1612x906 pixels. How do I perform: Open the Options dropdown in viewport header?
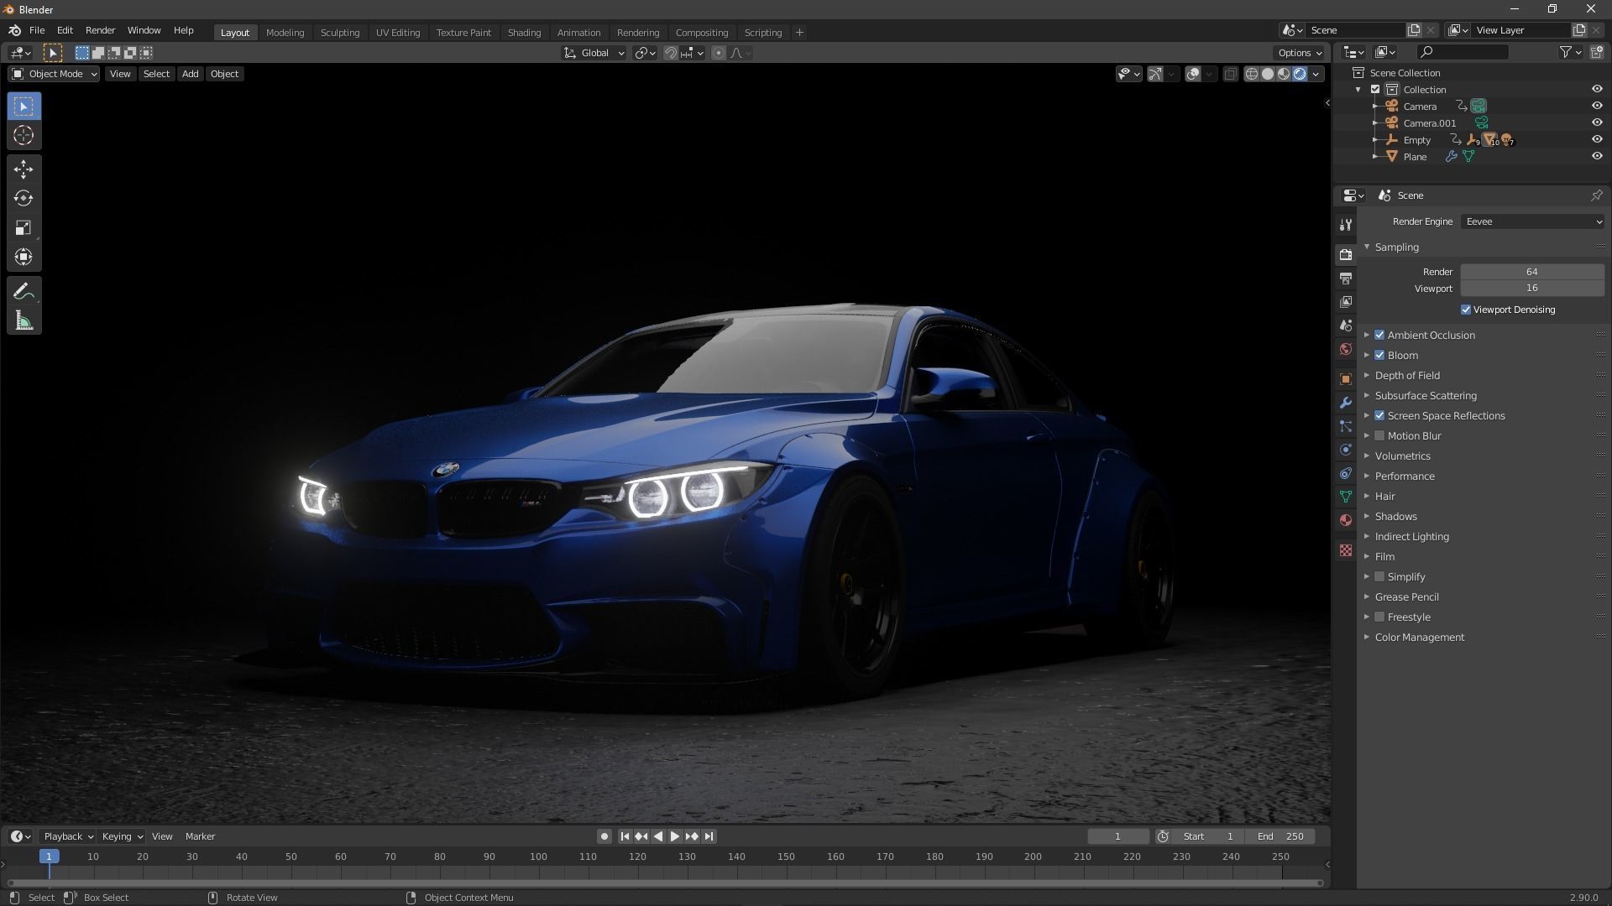click(1300, 53)
